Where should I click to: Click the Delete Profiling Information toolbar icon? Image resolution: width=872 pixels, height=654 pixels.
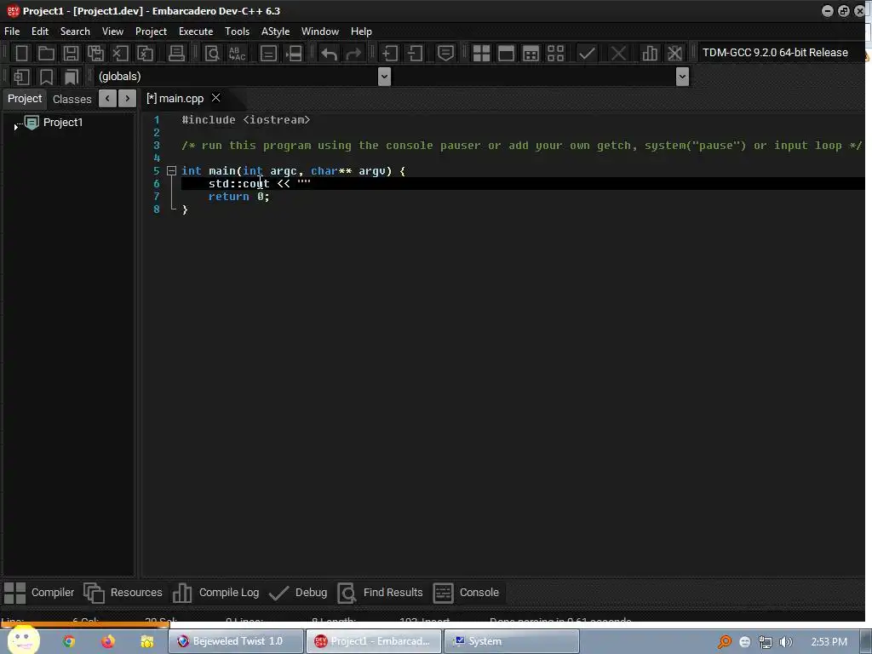(674, 54)
